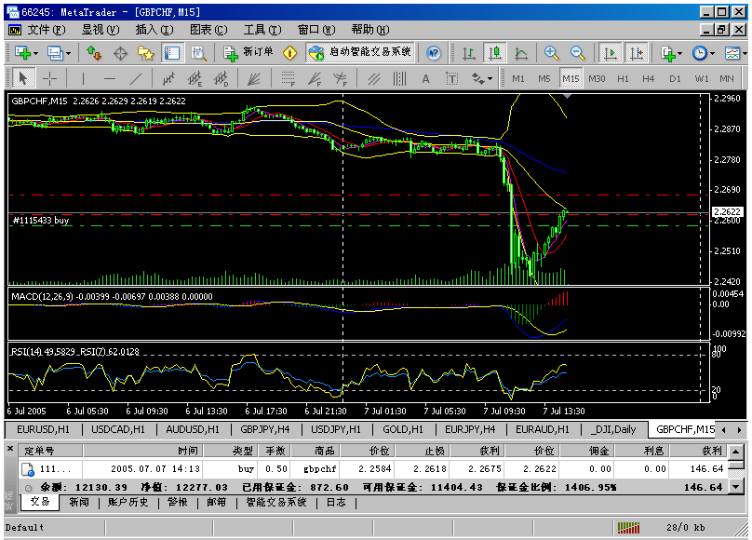The image size is (752, 540).
Task: Draw a trendline with the line tool
Action: coord(137,79)
